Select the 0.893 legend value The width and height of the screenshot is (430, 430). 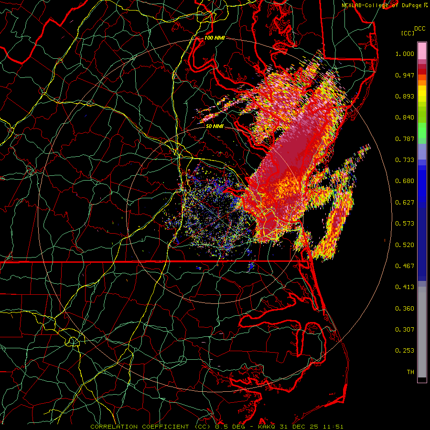point(405,96)
